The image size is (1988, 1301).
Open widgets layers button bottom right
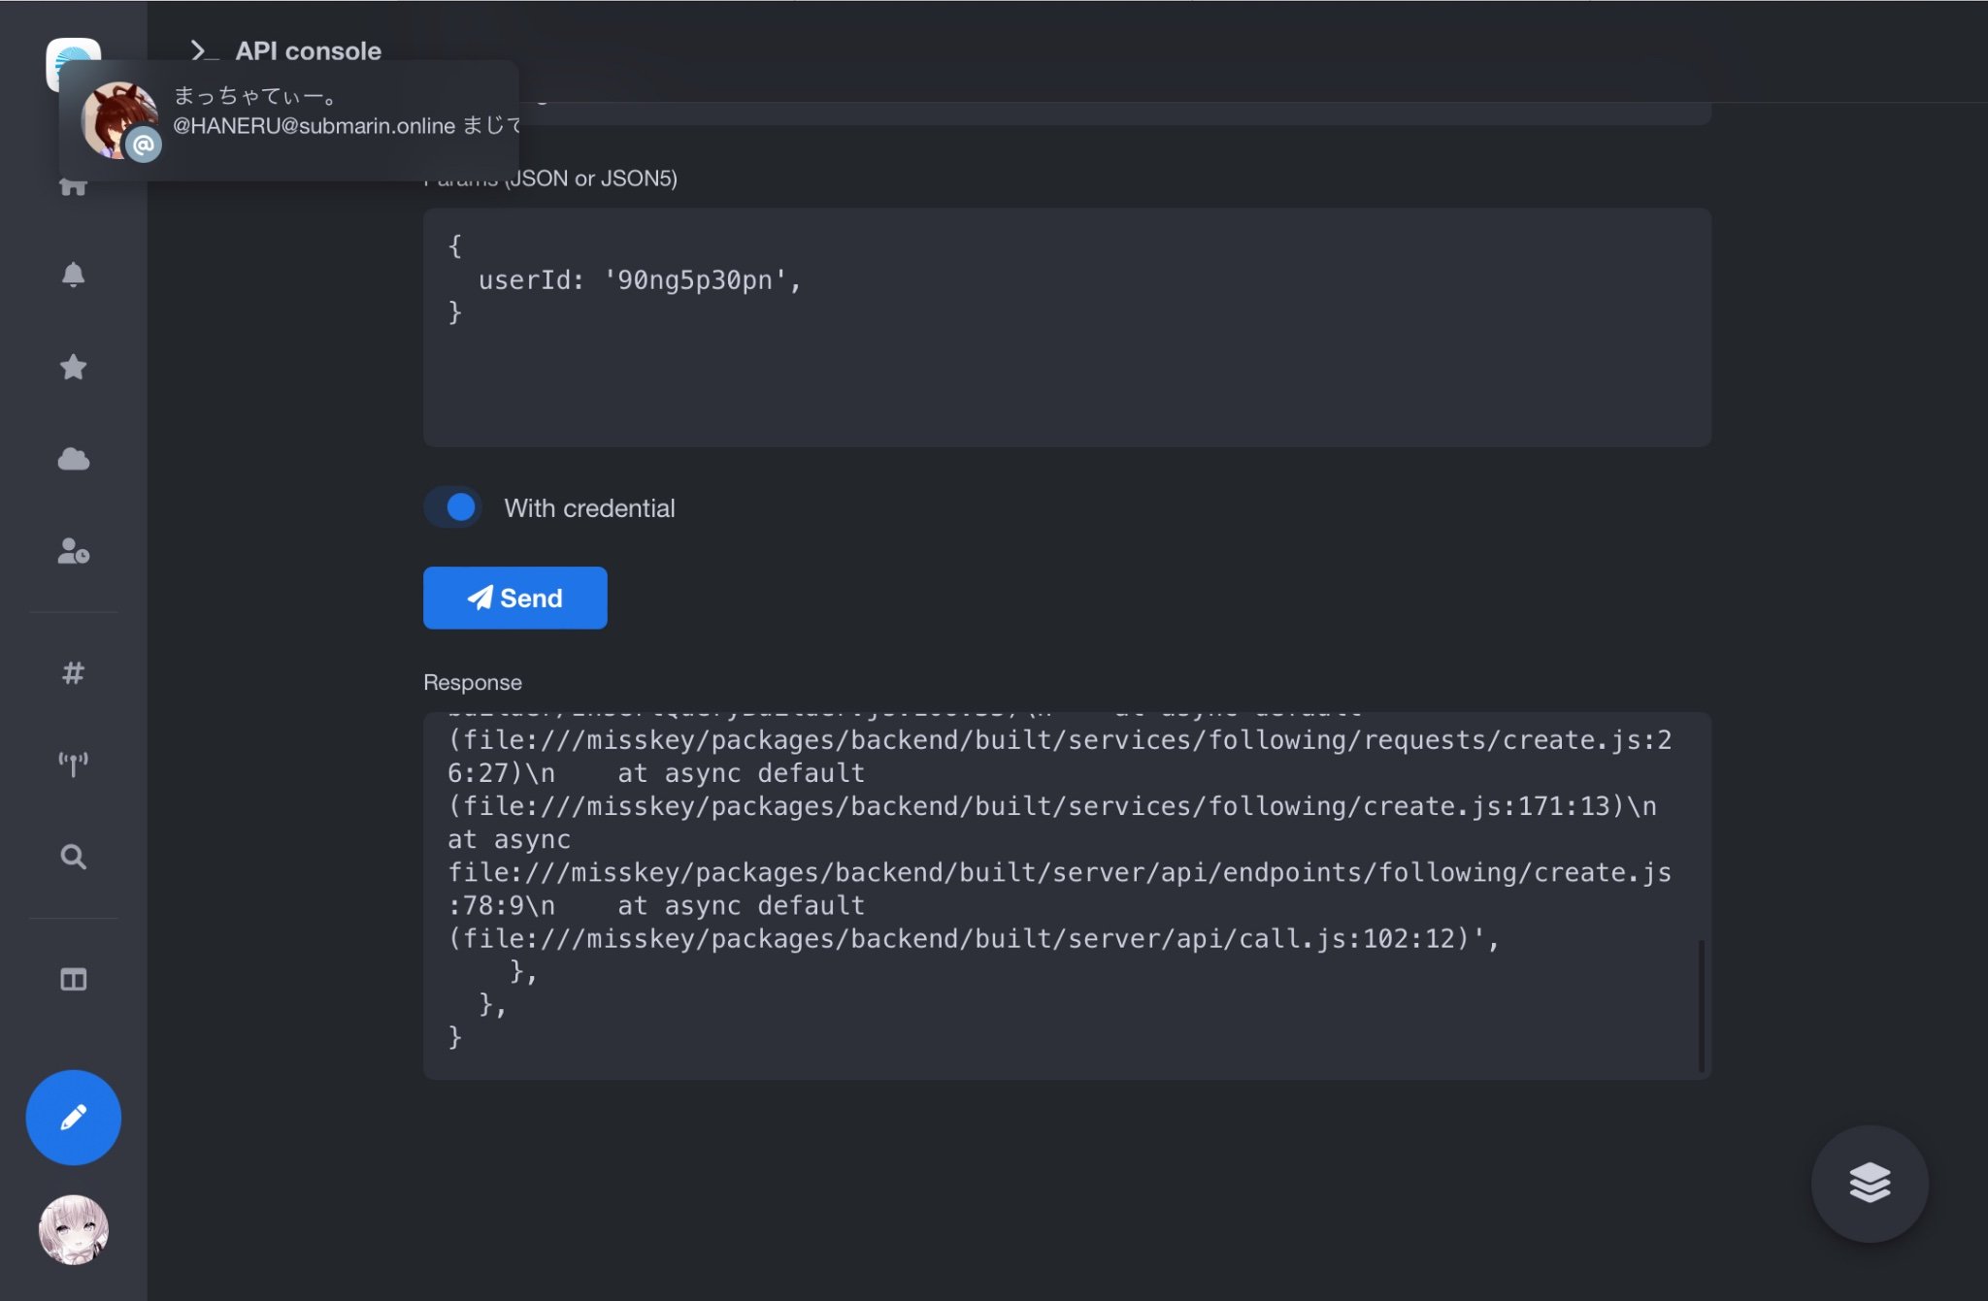tap(1869, 1183)
